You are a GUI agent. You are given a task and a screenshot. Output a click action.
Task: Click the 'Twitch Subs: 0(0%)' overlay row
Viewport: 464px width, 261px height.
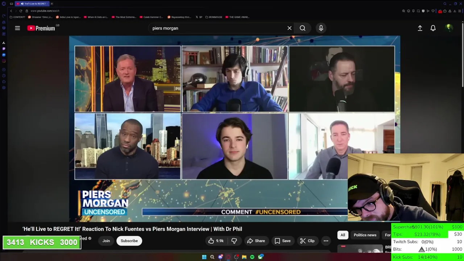[x=428, y=242]
